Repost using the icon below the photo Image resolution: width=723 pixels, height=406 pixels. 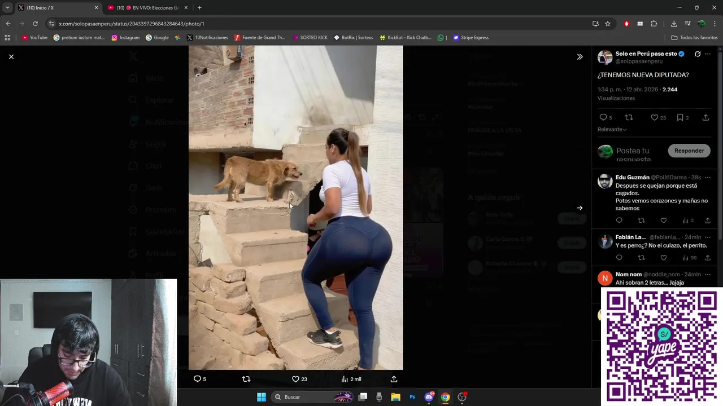(x=246, y=379)
